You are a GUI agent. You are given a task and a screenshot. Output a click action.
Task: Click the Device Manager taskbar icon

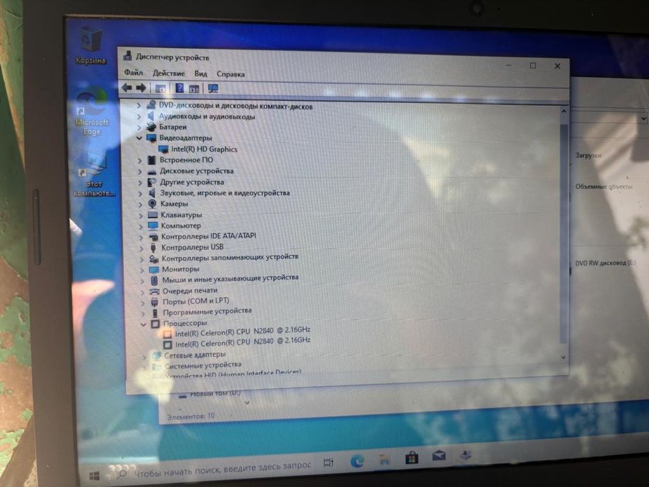(465, 455)
